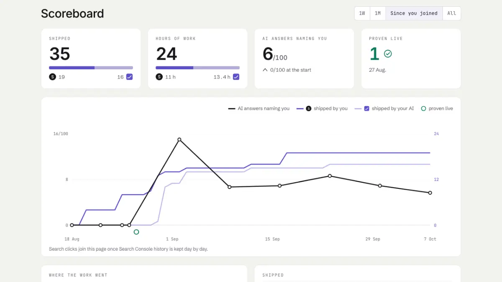Toggle proven live legend entry

[437, 109]
